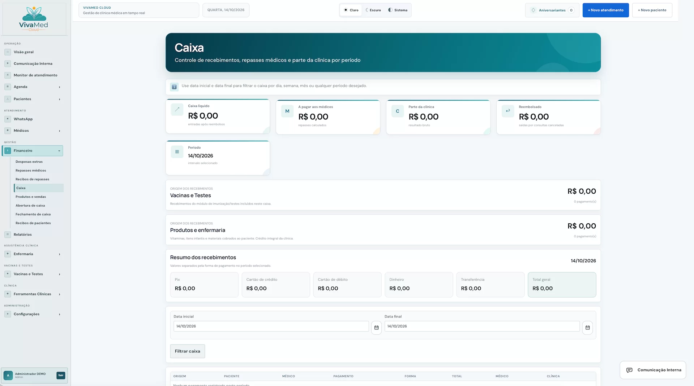Click the Novo atendimento button
Viewport: 694px width, 386px height.
click(605, 10)
